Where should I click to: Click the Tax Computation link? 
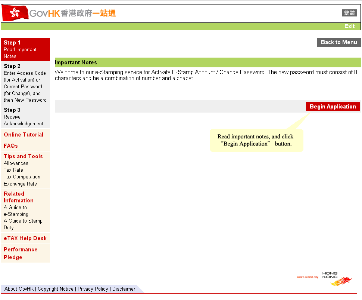pyautogui.click(x=22, y=177)
